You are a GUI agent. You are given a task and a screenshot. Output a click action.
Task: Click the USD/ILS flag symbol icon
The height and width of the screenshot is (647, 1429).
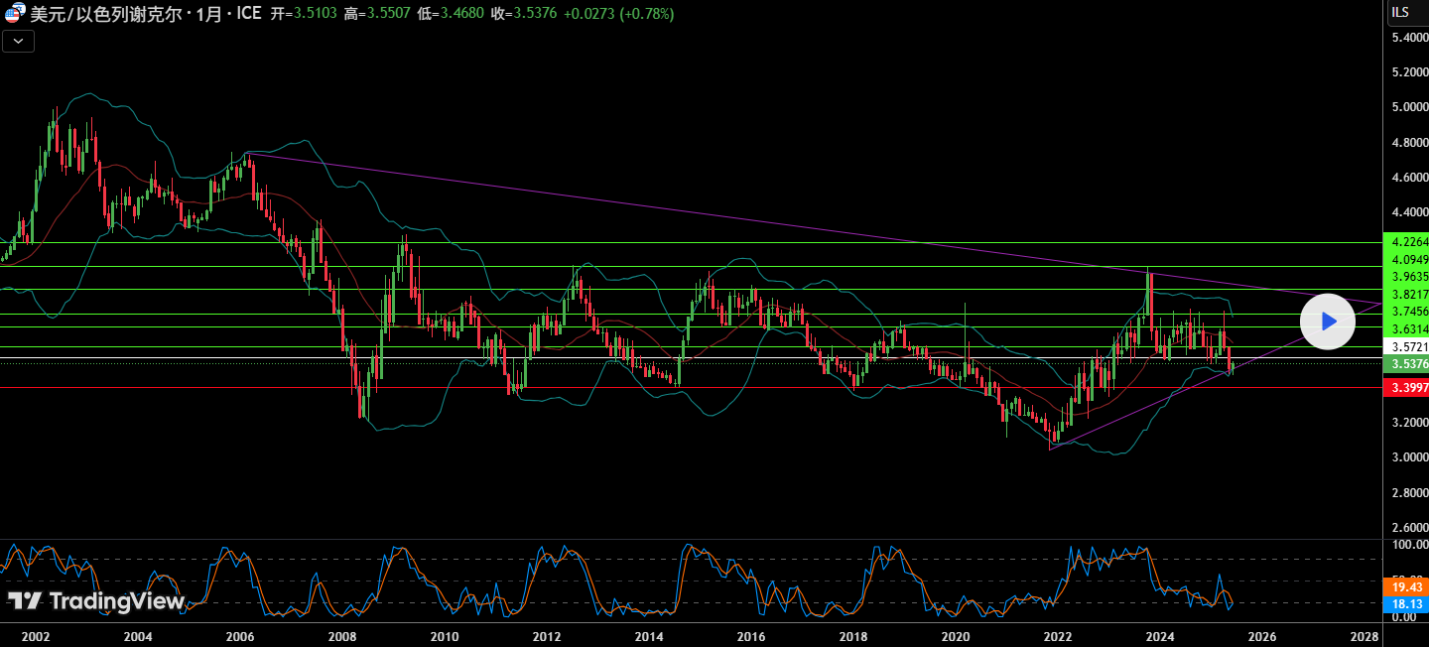[x=15, y=14]
